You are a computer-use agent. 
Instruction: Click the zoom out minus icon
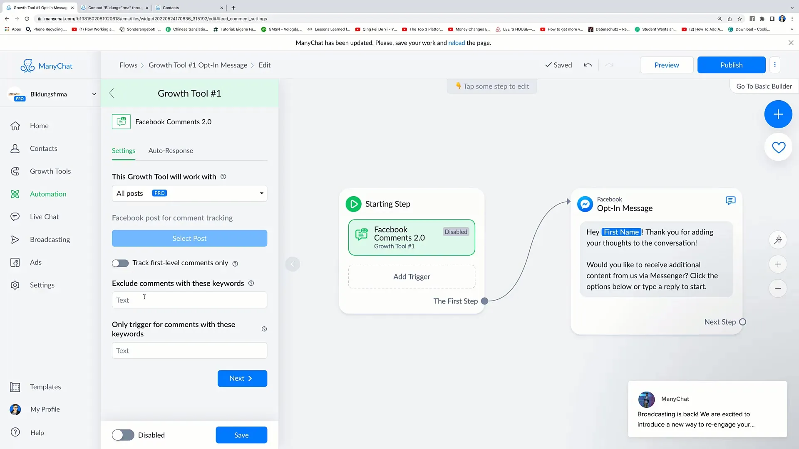tap(779, 288)
